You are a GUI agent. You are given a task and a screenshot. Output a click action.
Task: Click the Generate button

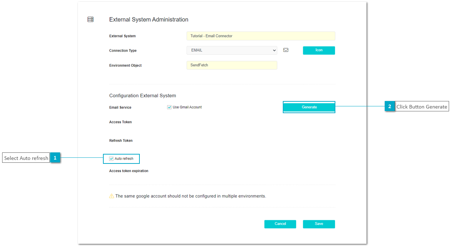pyautogui.click(x=309, y=107)
